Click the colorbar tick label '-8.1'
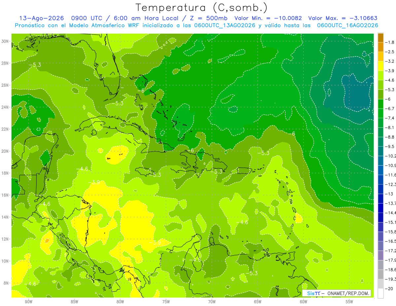The image size is (396, 306). click(x=390, y=127)
